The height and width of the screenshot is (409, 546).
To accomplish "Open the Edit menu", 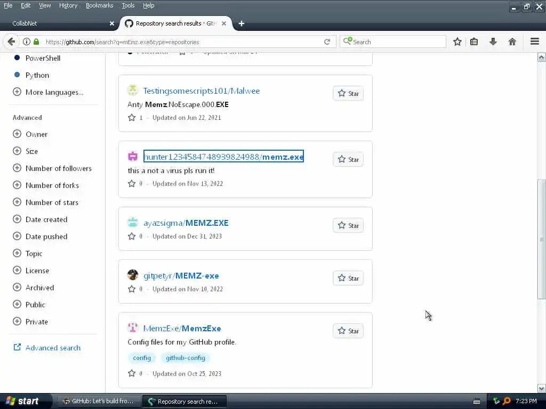I will click(x=26, y=5).
